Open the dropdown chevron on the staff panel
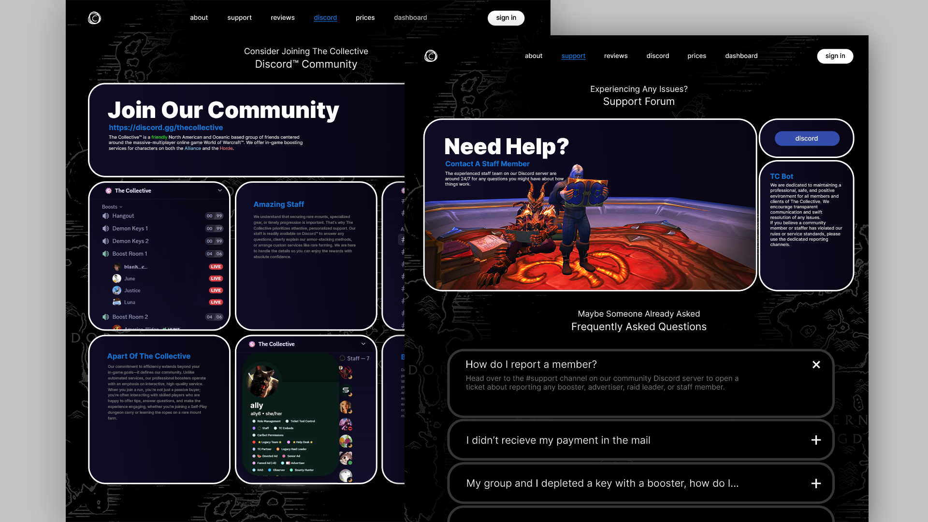Screen dimensions: 928x522 point(363,344)
